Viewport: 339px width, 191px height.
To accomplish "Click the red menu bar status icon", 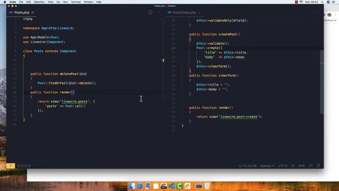I will click(x=296, y=2).
